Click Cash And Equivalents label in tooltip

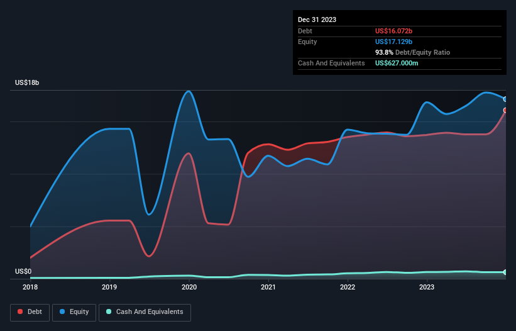coord(331,63)
